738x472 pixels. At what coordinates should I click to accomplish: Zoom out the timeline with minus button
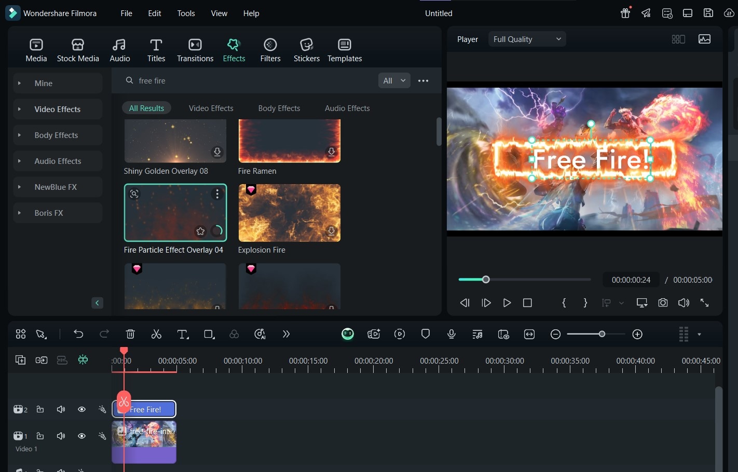(x=555, y=335)
